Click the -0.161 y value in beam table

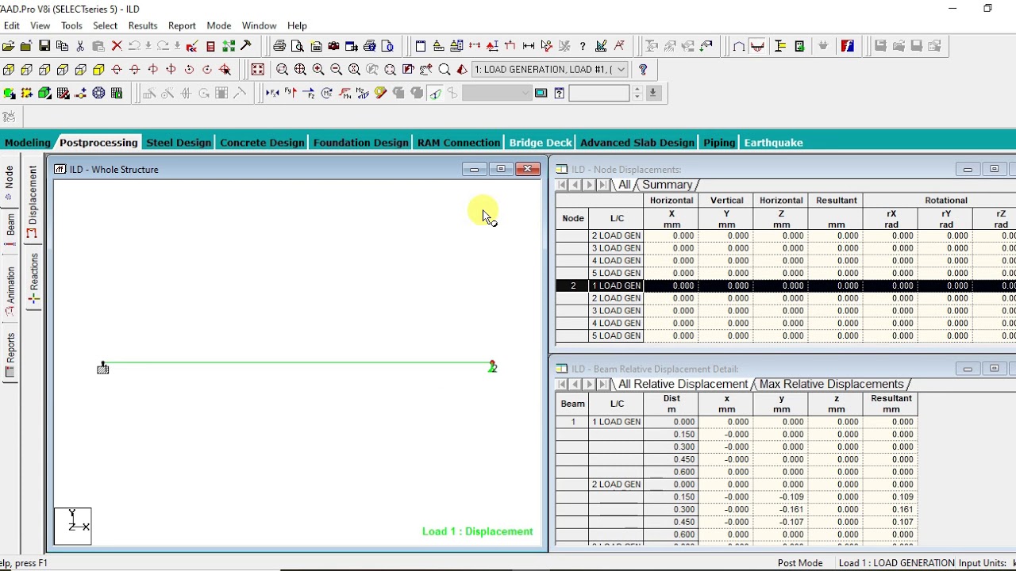point(782,509)
